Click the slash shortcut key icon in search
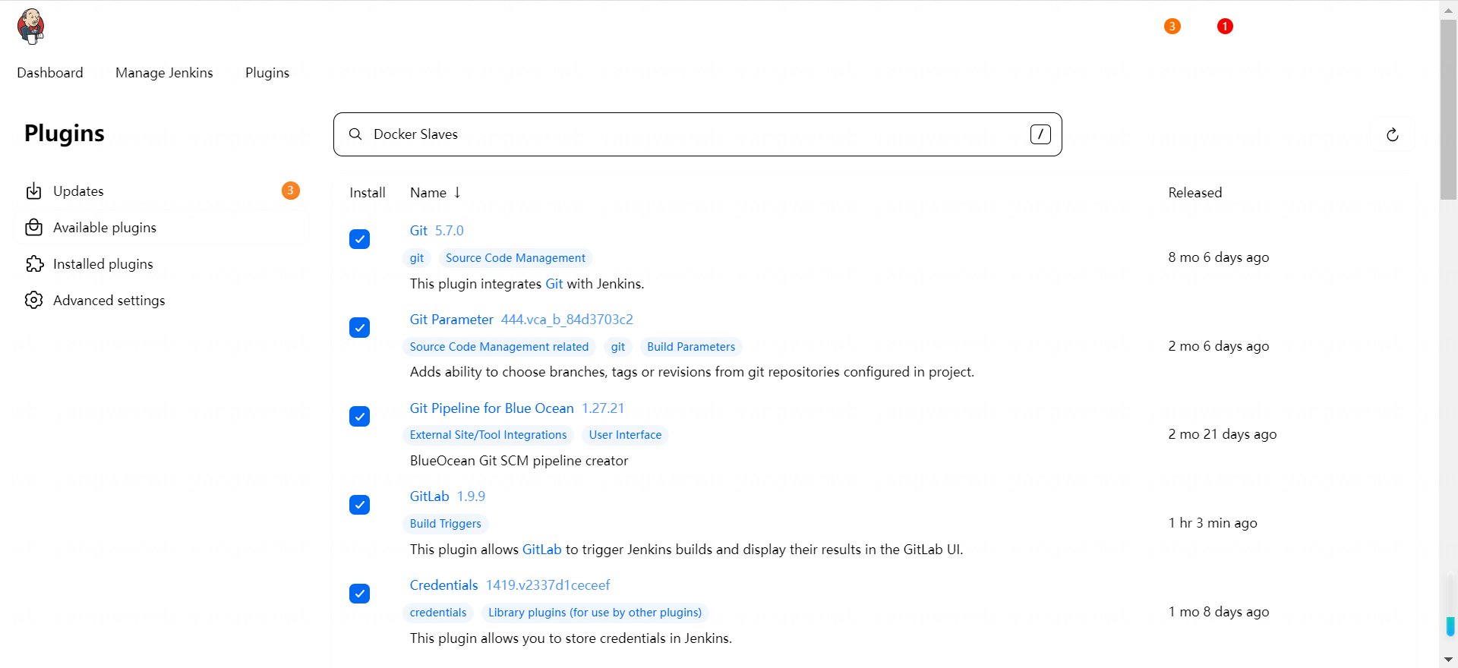 (1040, 134)
